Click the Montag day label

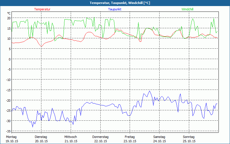11,137
